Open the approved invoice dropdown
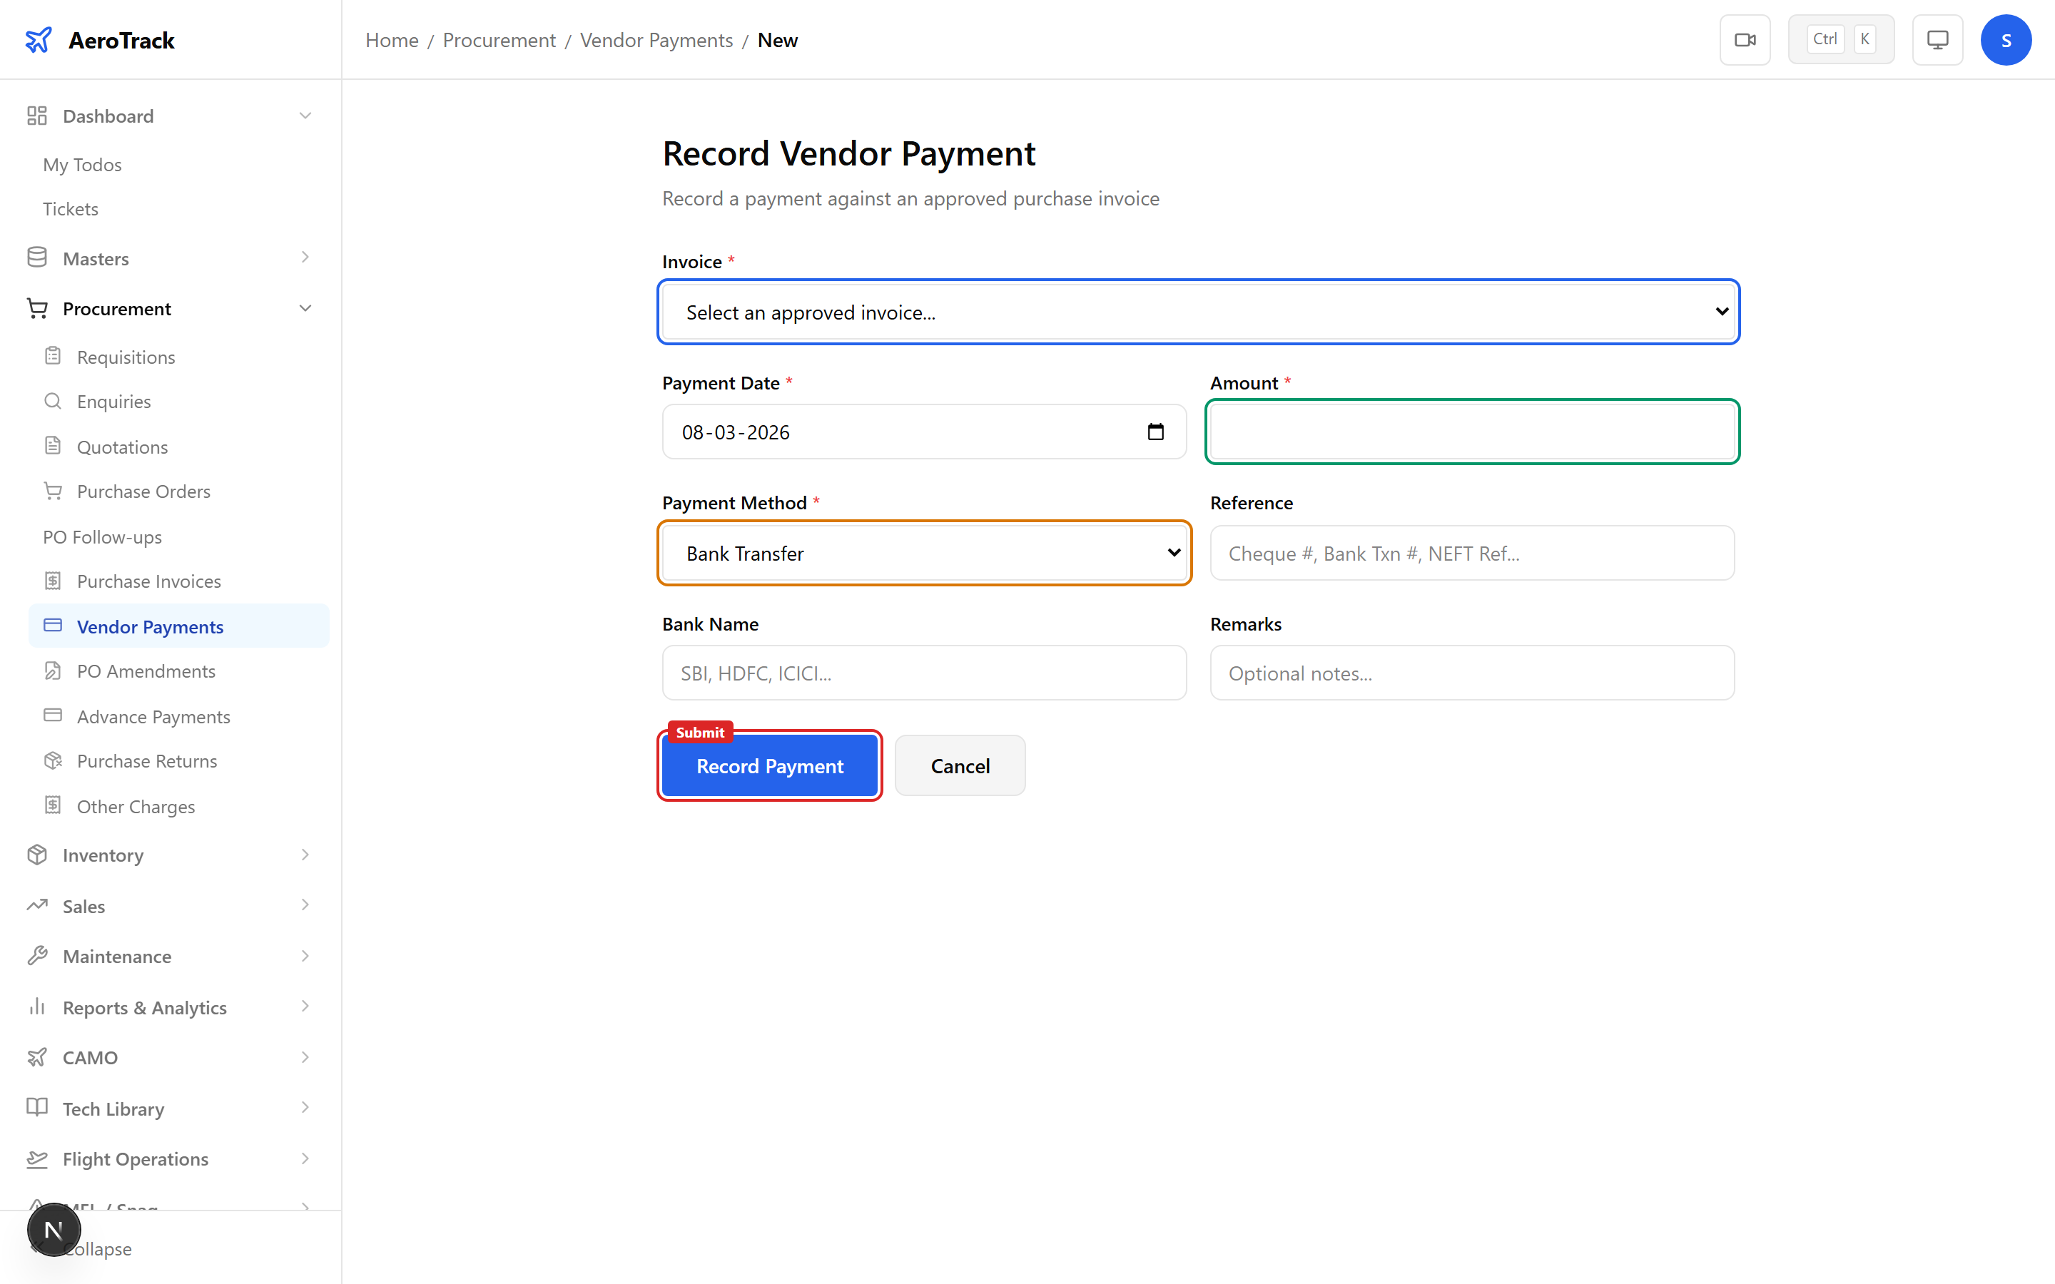The height and width of the screenshot is (1284, 2055). pos(1197,312)
